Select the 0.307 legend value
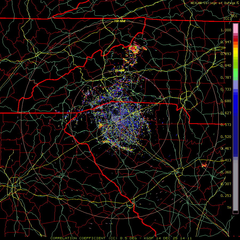The width and height of the screenshot is (240, 240). pos(226,184)
